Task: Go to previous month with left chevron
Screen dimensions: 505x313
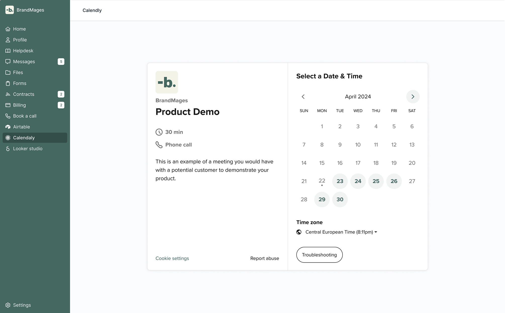Action: [303, 96]
